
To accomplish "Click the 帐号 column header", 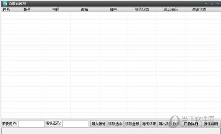I will [27, 10].
